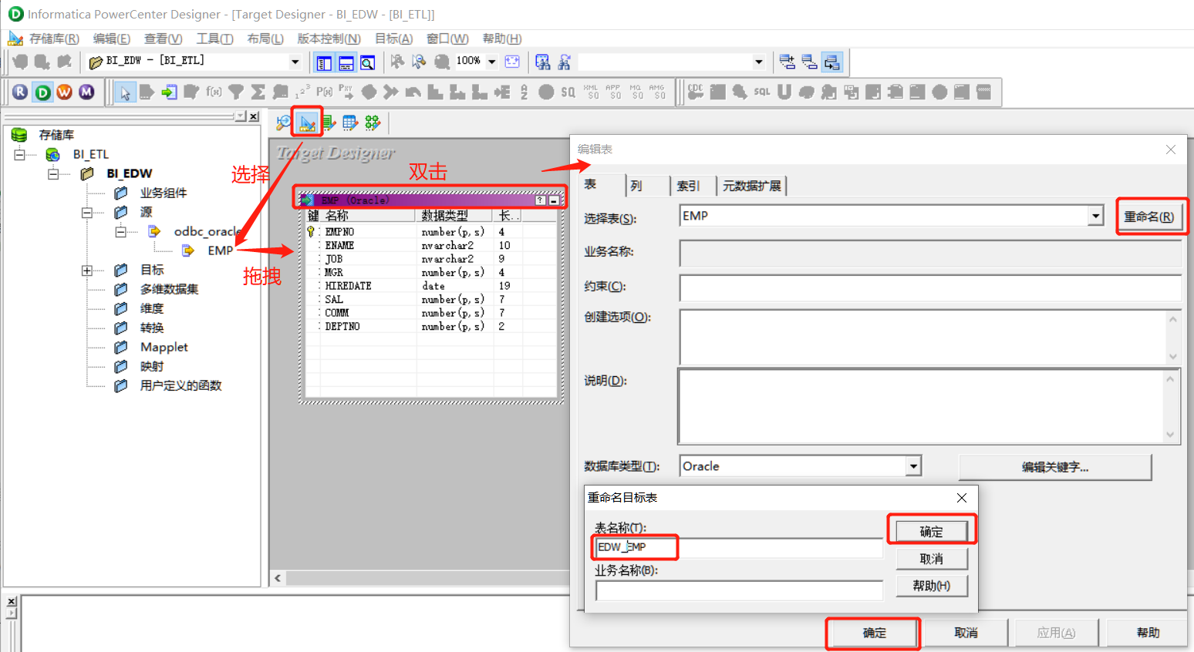Click the 约束(C) input field
This screenshot has height=652, width=1194.
pyautogui.click(x=930, y=287)
